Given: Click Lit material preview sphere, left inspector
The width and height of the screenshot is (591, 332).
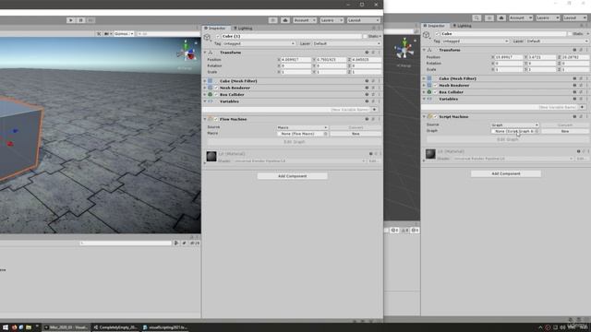Looking at the screenshot, I should [211, 156].
